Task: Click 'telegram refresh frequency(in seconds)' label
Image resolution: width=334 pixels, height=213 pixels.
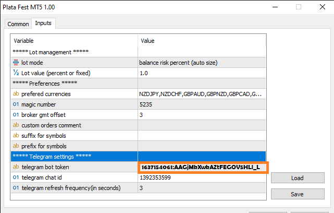Action: coord(71,188)
